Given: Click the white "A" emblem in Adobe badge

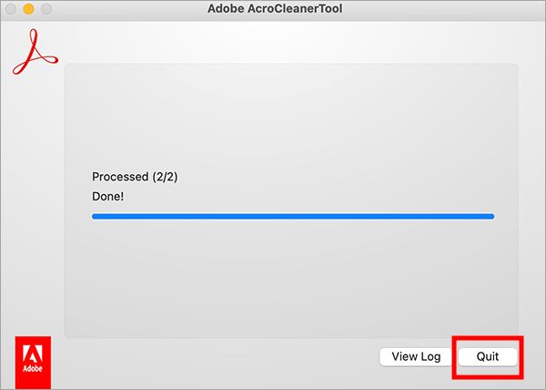Looking at the screenshot, I should (35, 354).
